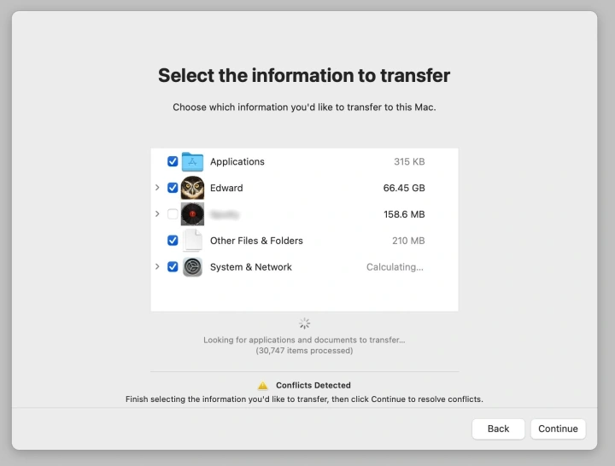
Task: Click the yellow conflict warning triangle icon
Action: coord(263,386)
